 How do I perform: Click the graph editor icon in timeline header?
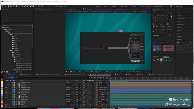[107, 78]
